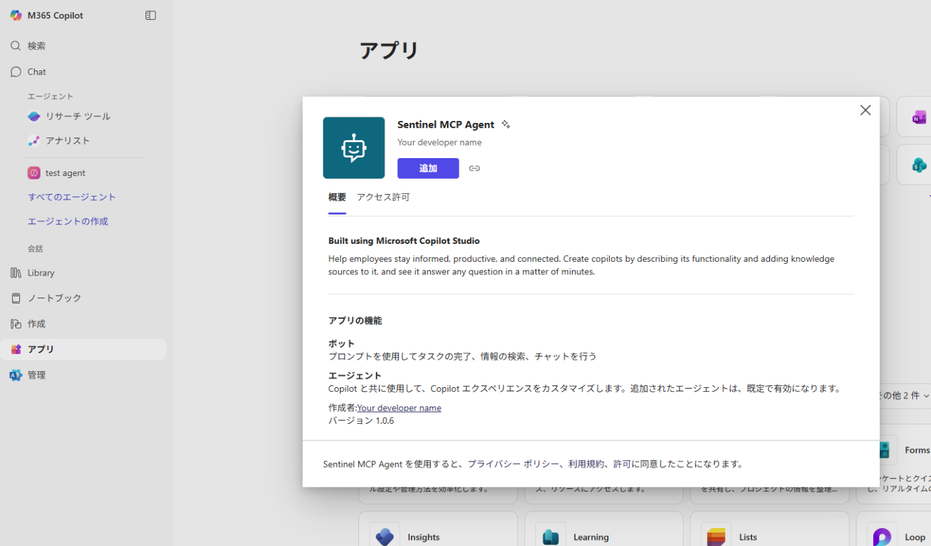This screenshot has height=546, width=931.
Task: Click the Library books icon
Action: [x=16, y=273]
